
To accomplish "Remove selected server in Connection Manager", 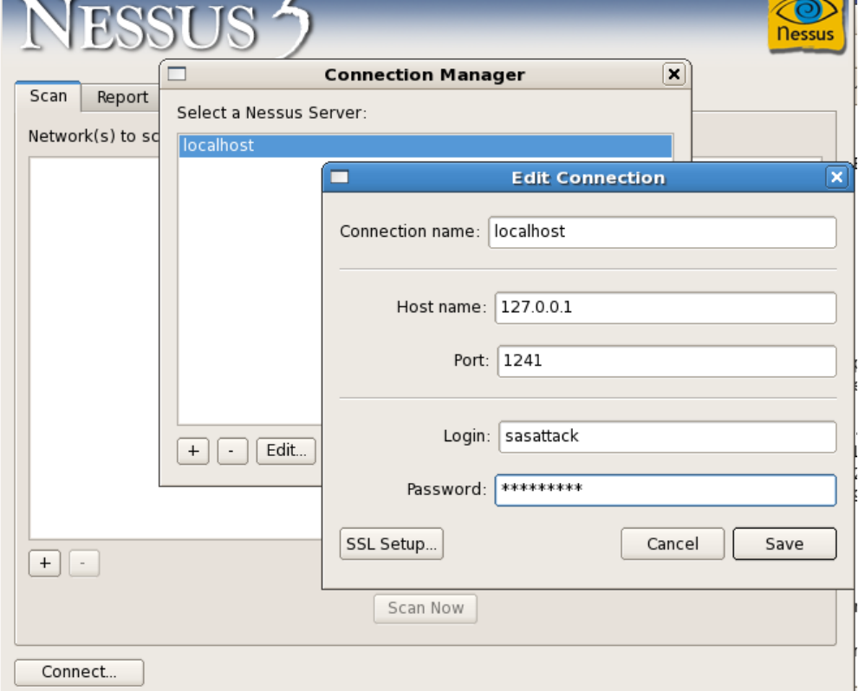I will pyautogui.click(x=232, y=451).
